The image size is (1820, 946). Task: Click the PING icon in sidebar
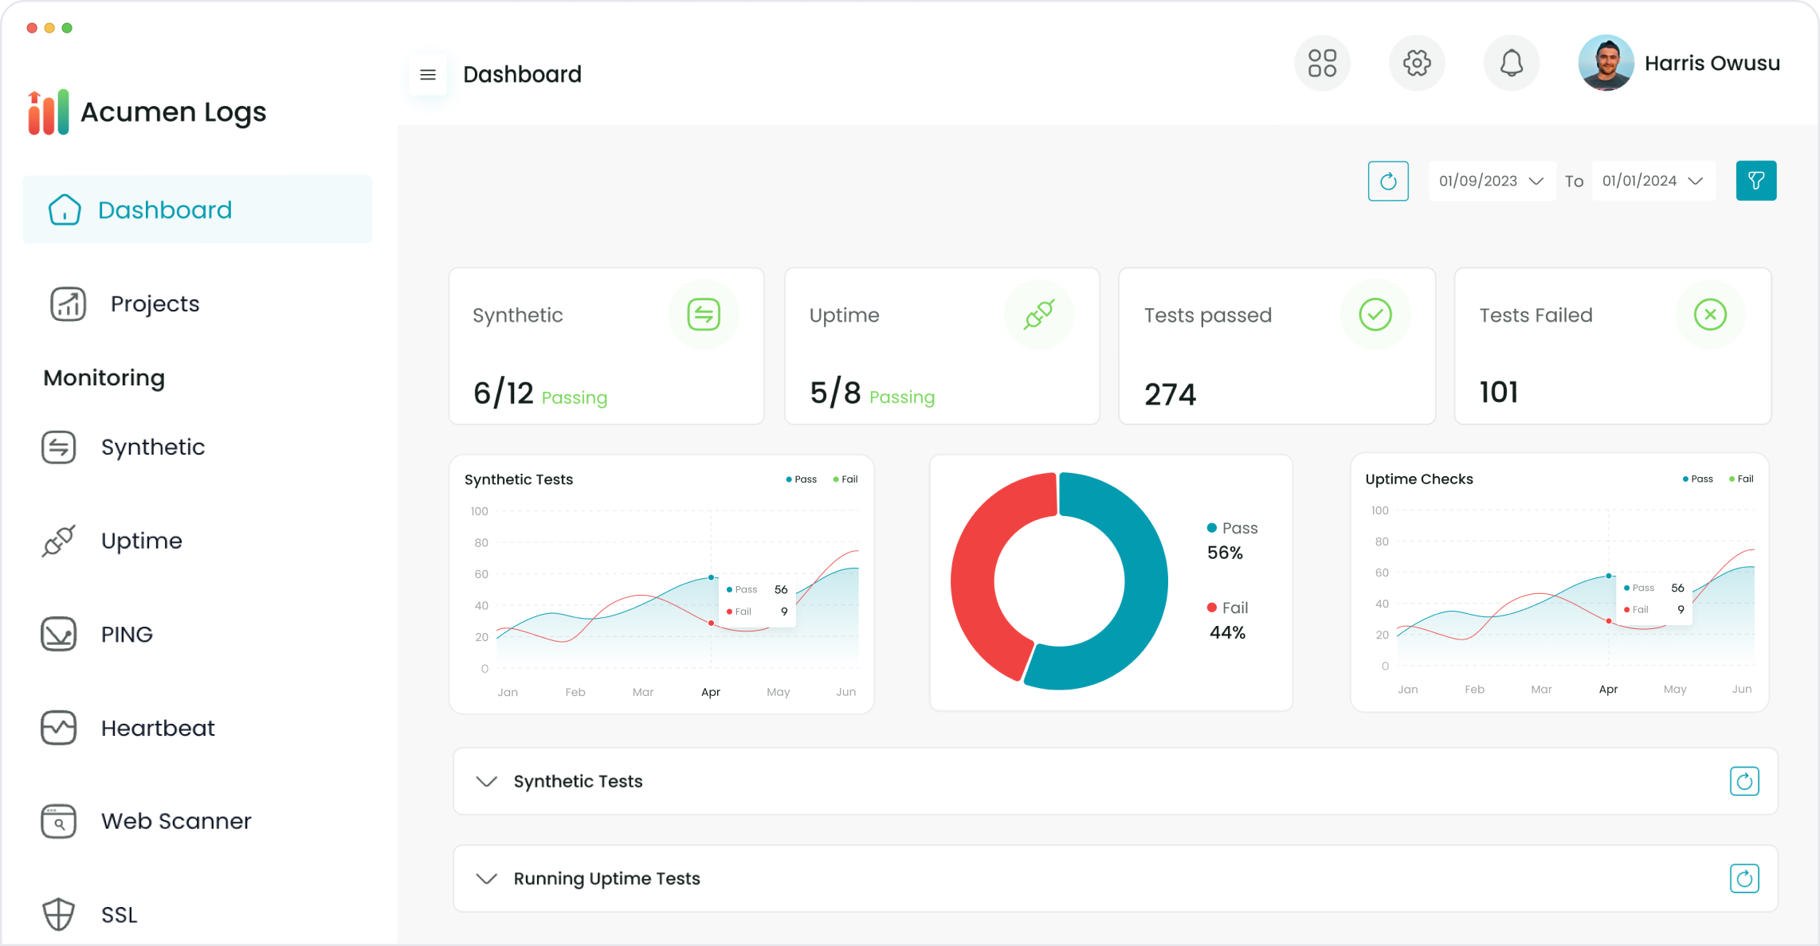coord(58,634)
